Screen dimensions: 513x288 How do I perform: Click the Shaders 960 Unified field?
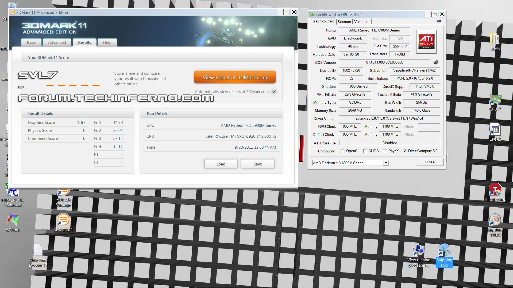tap(358, 86)
